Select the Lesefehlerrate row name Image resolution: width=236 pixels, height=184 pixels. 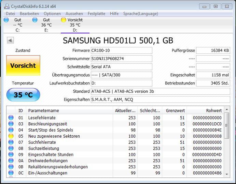[42, 118]
